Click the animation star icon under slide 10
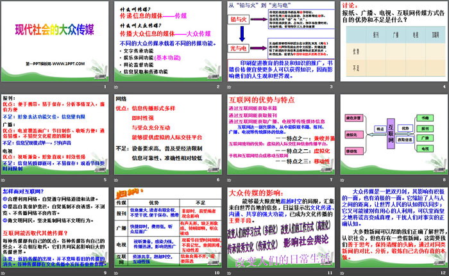The image size is (449, 276). pos(116,273)
